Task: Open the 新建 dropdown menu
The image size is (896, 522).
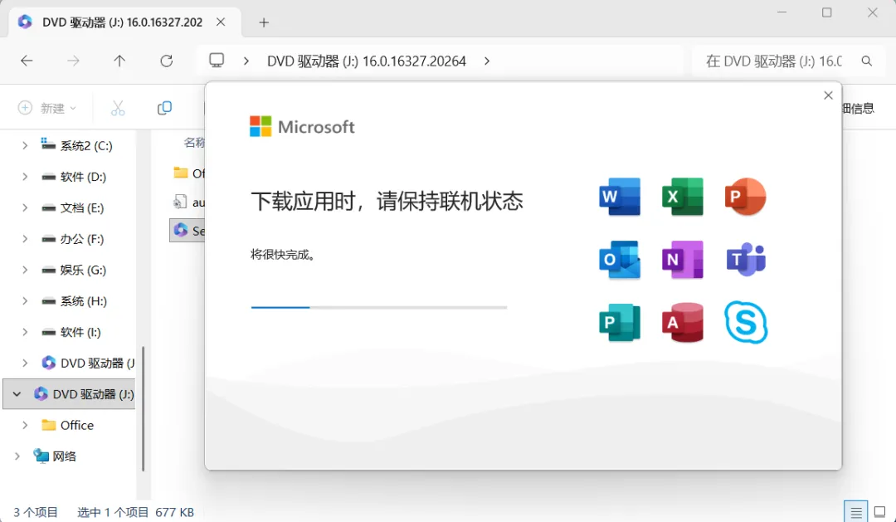Action: (x=47, y=108)
